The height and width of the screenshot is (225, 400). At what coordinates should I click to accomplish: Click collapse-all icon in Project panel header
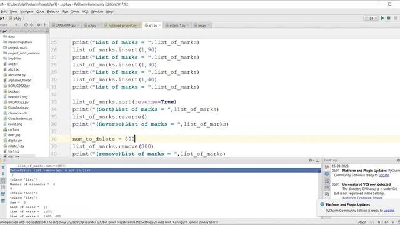32,25
